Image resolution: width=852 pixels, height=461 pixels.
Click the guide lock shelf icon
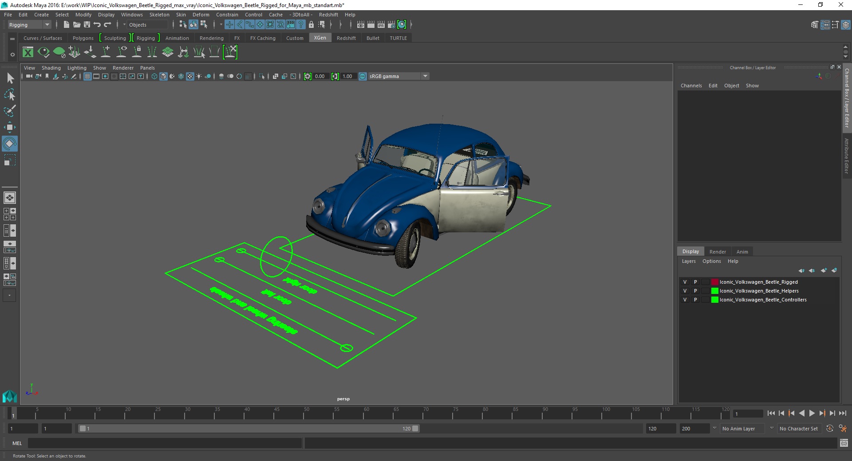pos(137,52)
